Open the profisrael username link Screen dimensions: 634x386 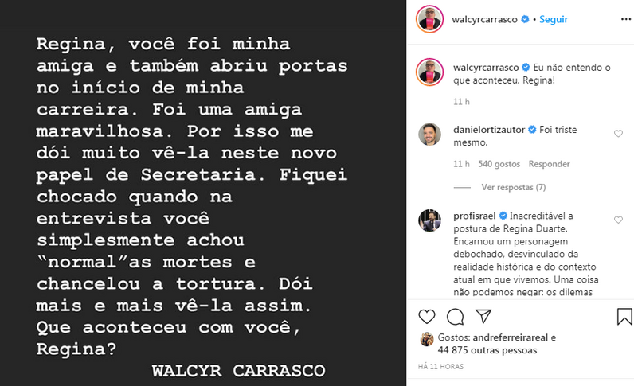[474, 216]
